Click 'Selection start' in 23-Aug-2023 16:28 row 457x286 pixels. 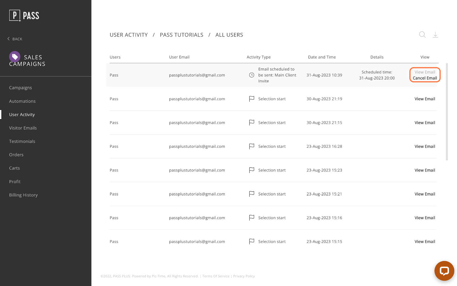pyautogui.click(x=272, y=146)
